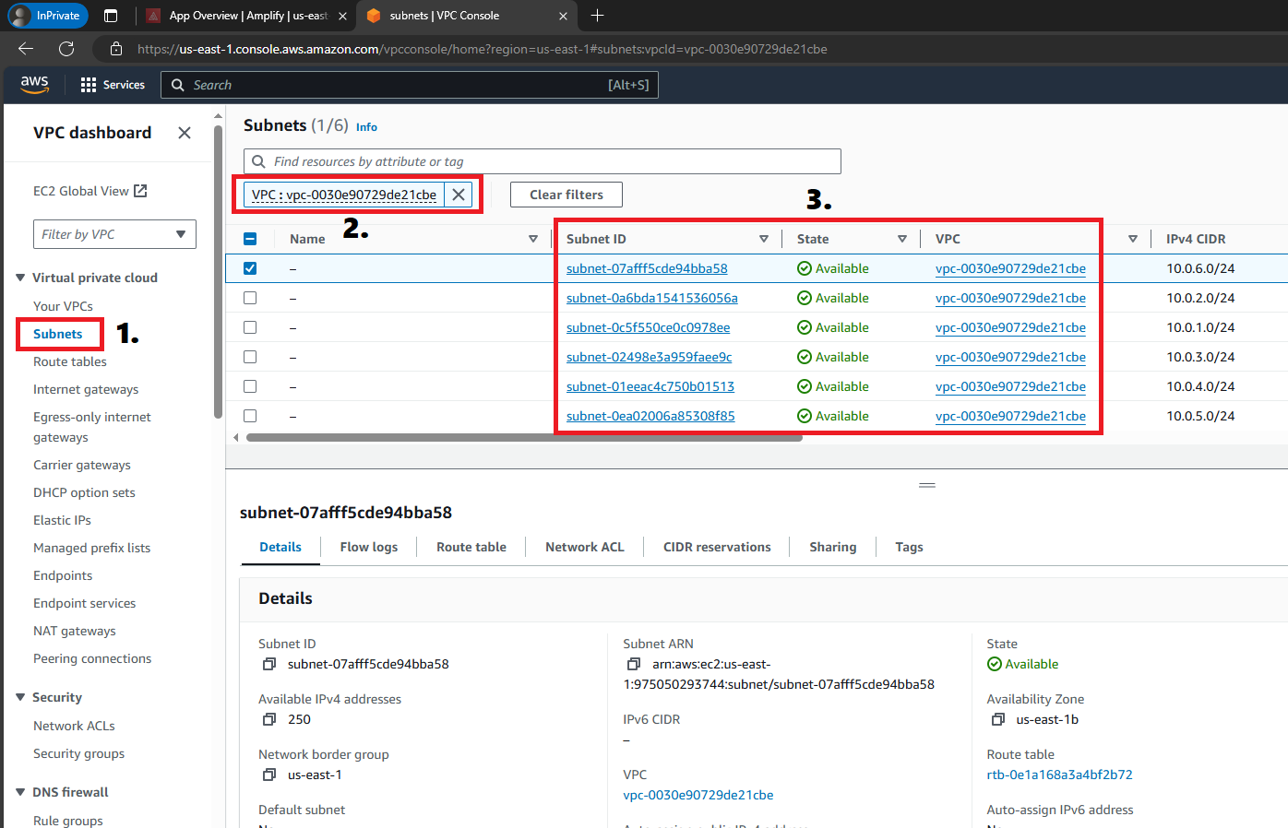Open the Services grid menu
This screenshot has height=828, width=1288.
click(x=113, y=85)
